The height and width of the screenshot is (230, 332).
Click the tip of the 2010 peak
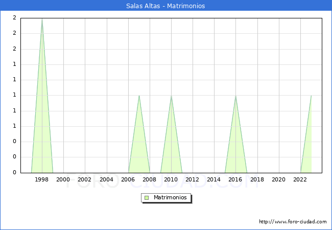coord(171,96)
